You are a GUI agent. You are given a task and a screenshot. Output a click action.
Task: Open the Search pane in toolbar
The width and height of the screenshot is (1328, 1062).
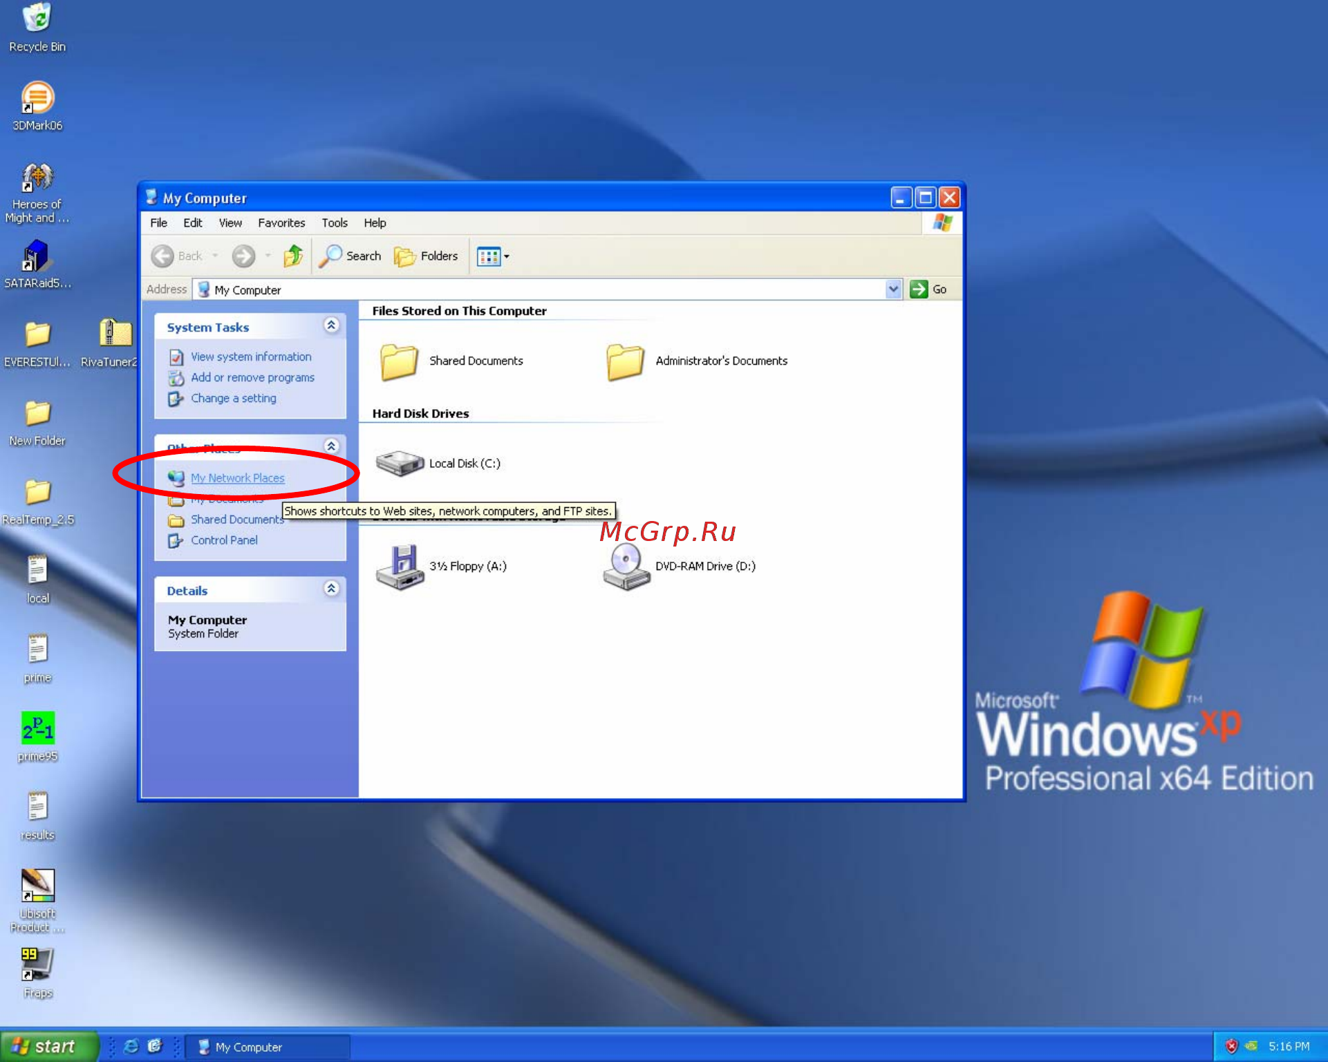(350, 256)
